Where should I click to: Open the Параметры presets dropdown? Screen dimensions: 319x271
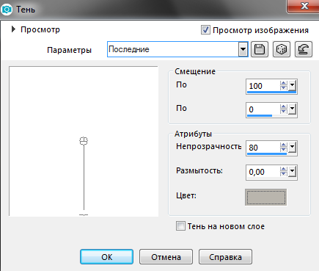243,49
